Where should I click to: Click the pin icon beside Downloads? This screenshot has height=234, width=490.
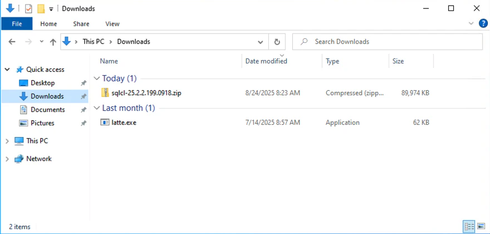[84, 96]
